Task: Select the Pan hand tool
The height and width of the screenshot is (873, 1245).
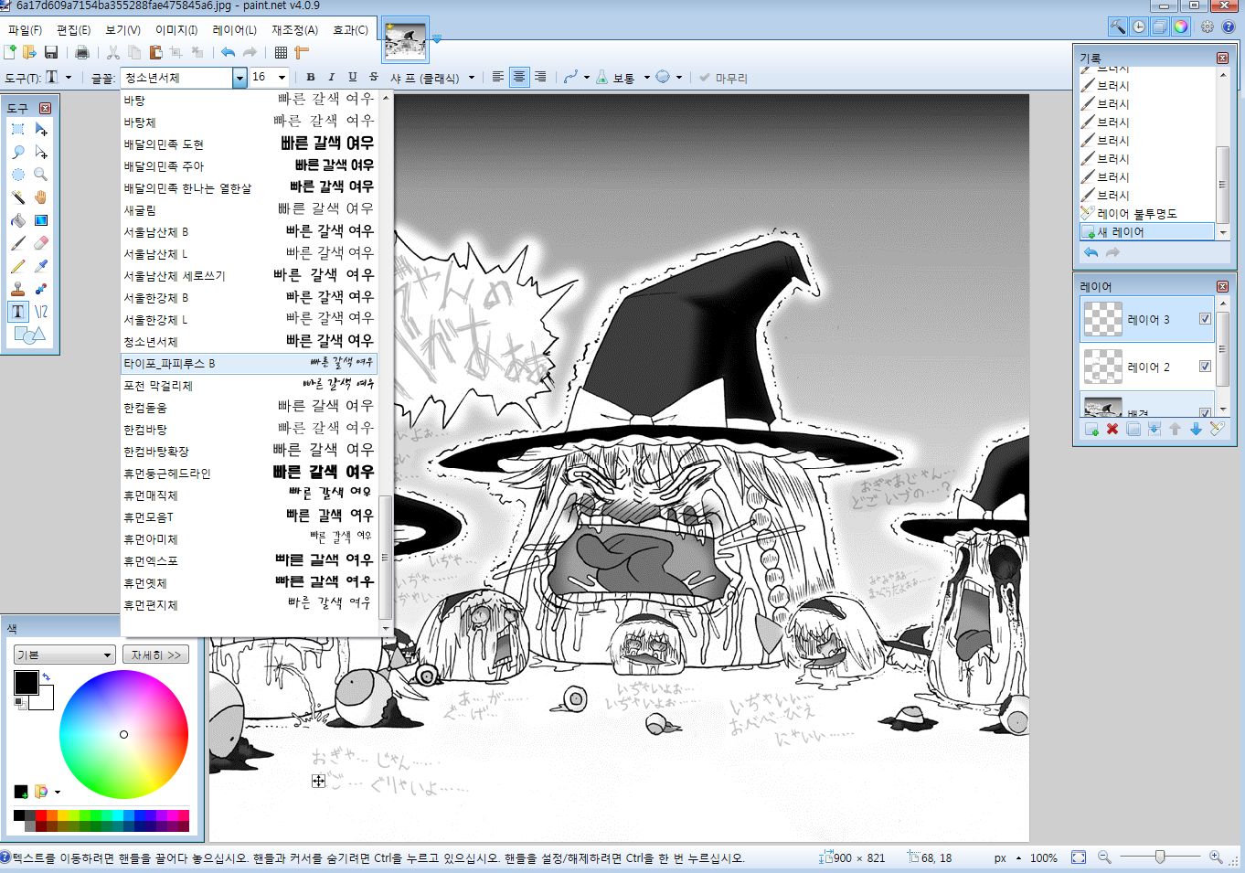Action: (x=41, y=197)
